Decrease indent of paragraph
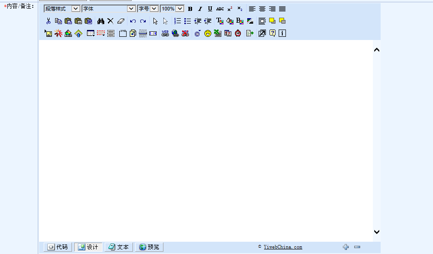Image resolution: width=433 pixels, height=254 pixels. coord(208,21)
